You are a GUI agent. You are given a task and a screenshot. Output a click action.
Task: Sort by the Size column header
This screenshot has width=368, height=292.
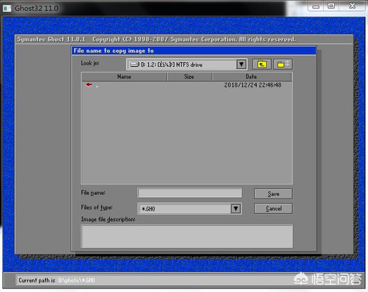click(189, 76)
